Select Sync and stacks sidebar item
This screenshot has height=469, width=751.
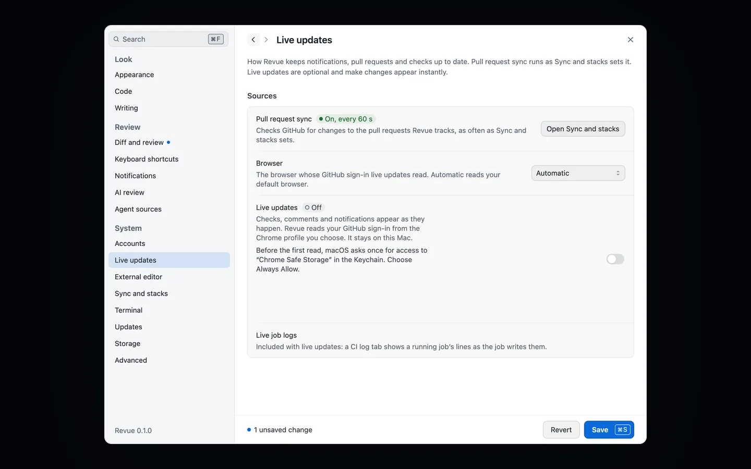tap(169, 293)
